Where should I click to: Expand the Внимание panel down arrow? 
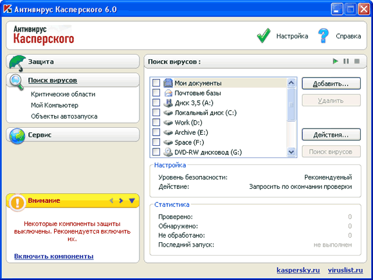pyautogui.click(x=132, y=200)
